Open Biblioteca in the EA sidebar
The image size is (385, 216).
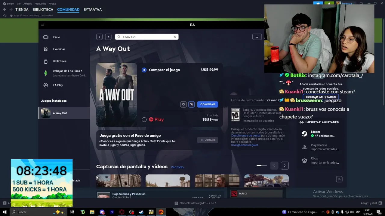click(x=64, y=61)
